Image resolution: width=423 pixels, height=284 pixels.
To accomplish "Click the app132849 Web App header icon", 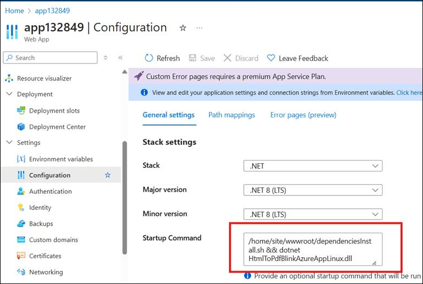I will 12,32.
